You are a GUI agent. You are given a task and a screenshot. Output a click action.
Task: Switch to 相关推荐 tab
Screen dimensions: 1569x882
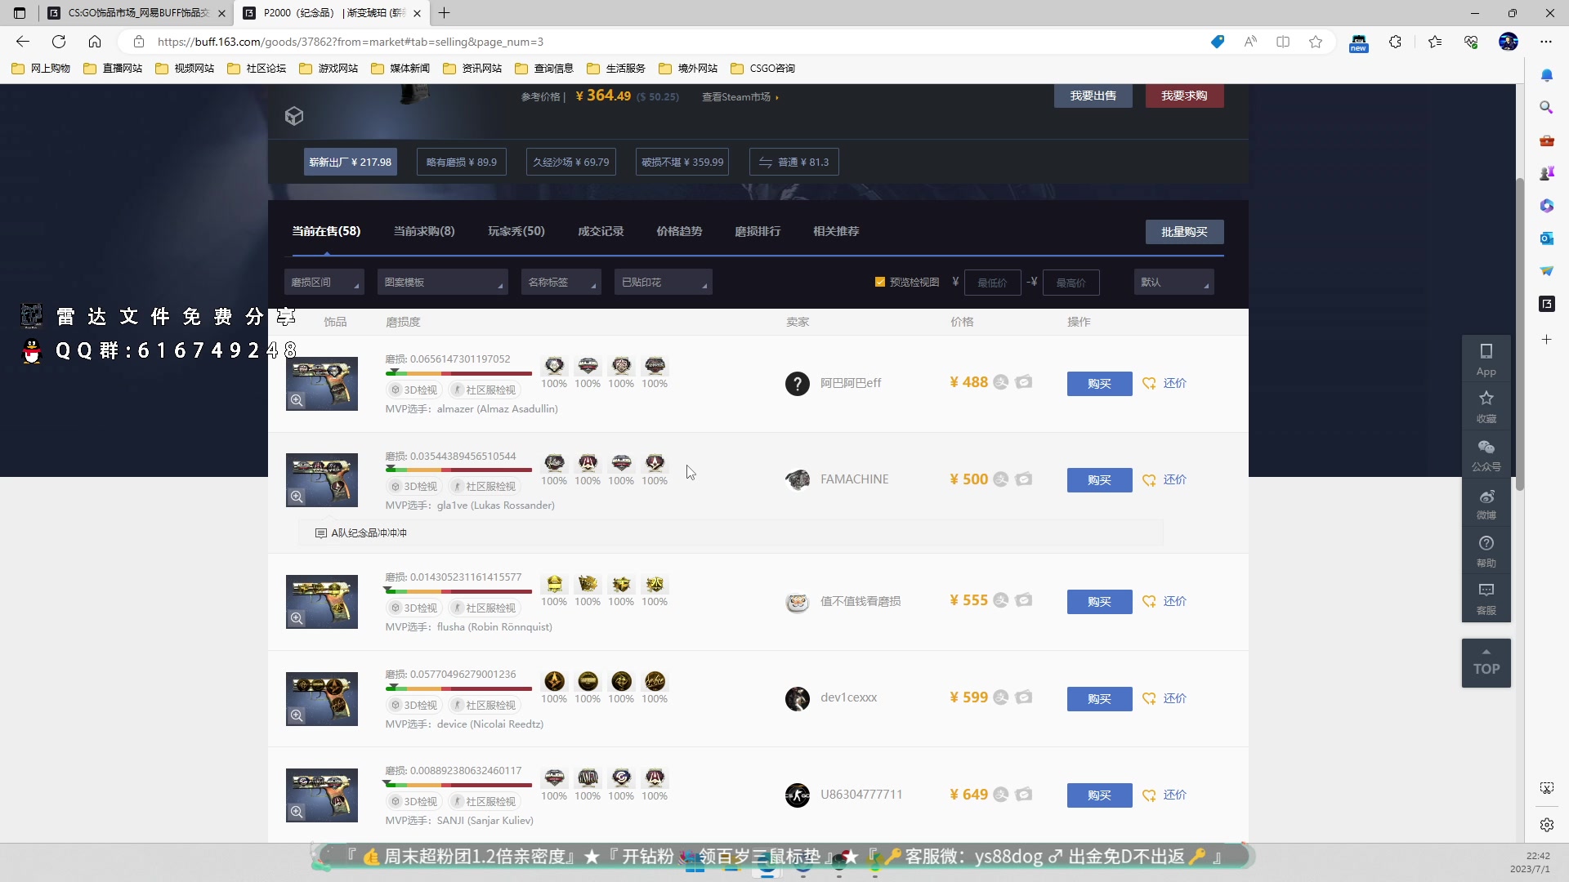(x=836, y=231)
